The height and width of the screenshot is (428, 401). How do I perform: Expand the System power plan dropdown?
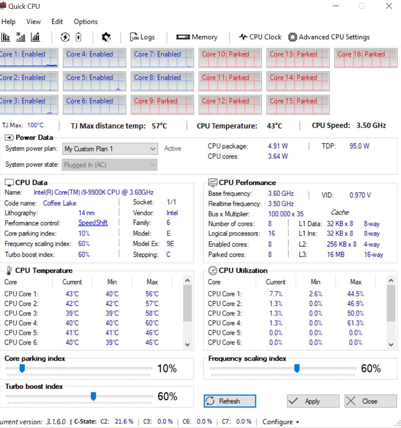click(110, 149)
